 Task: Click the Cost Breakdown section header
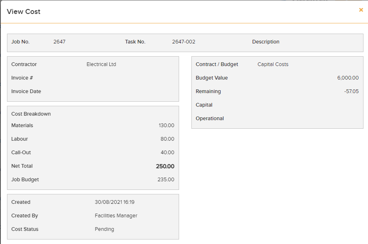pyautogui.click(x=30, y=114)
